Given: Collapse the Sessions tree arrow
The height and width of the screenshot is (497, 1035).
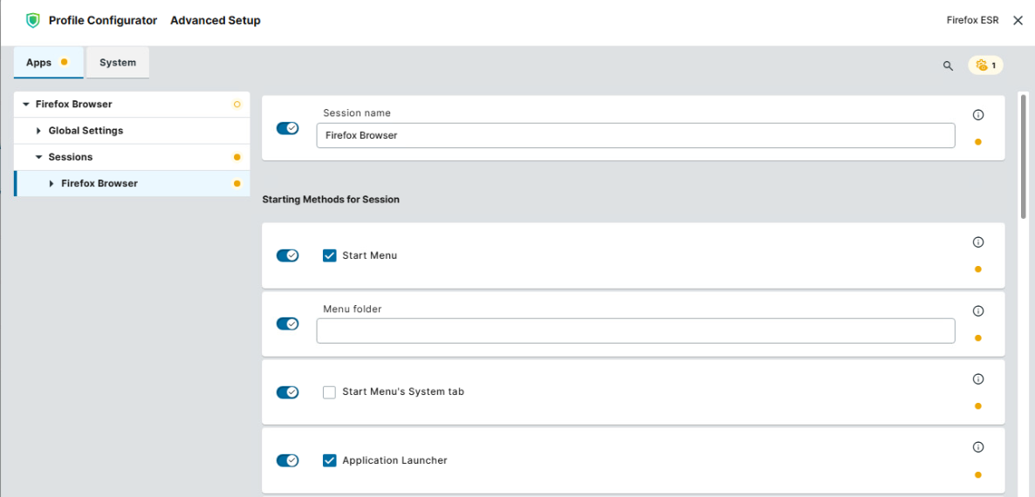Looking at the screenshot, I should tap(39, 157).
